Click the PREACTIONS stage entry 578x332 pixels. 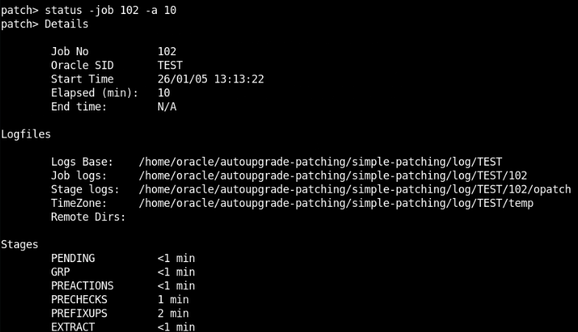pyautogui.click(x=82, y=286)
